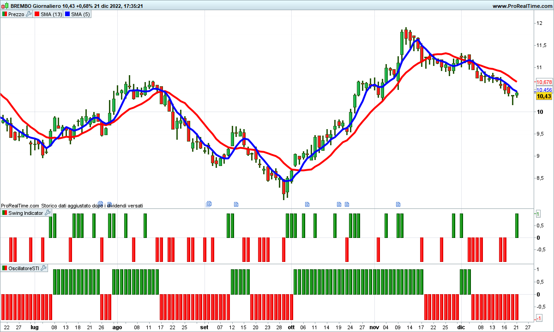554x332 pixels.
Task: Select the Swing Indicator panel label
Action: (x=26, y=213)
